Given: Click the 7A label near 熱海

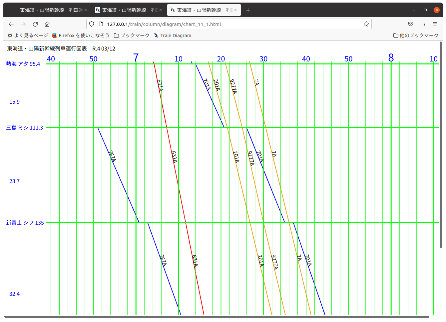Looking at the screenshot, I should (256, 82).
